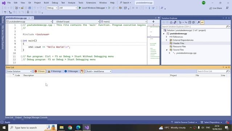
Task: Click the Live Share button
Action: (216, 8)
